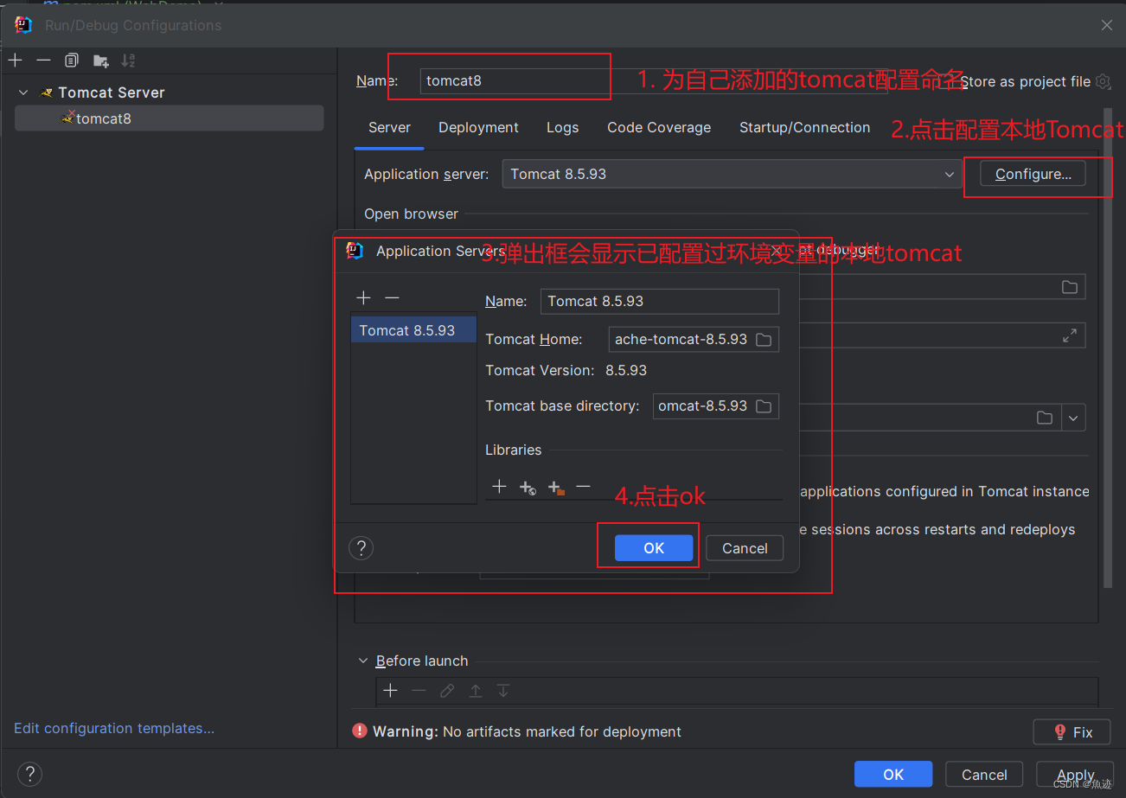Image resolution: width=1126 pixels, height=798 pixels.
Task: Expand the VM options field
Action: [1070, 335]
